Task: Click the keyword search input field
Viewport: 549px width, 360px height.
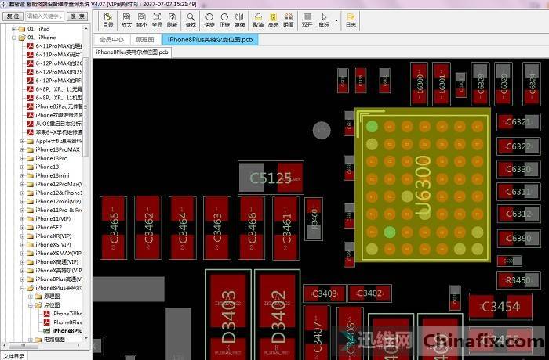Action: [x=44, y=16]
